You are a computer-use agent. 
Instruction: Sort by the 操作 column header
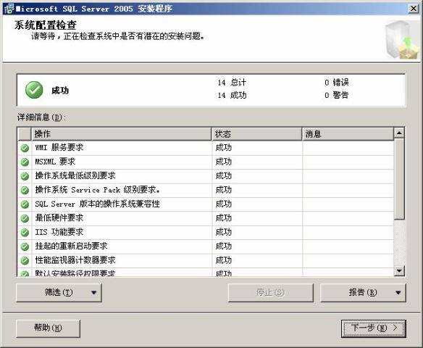tap(122, 134)
